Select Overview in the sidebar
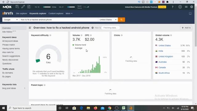197x111 pixels. click(x=14, y=28)
